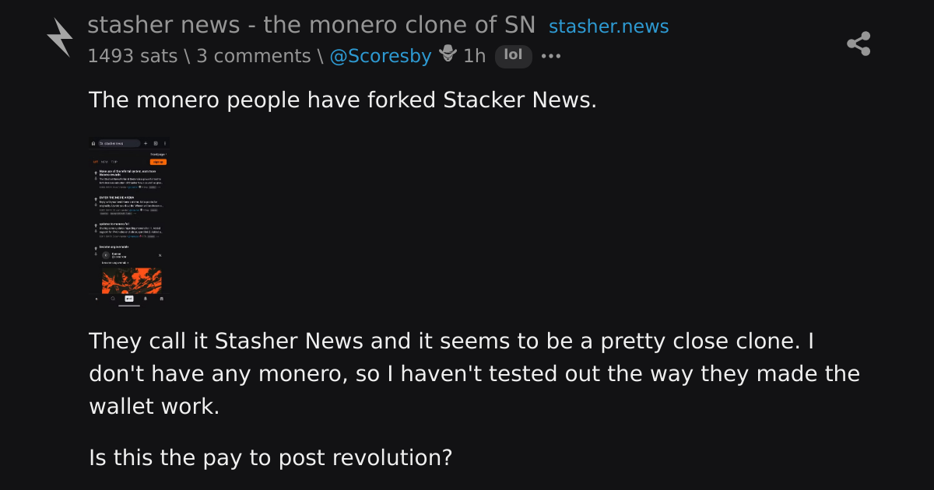Upvote the post with the lightning bolt
This screenshot has width=934, height=490.
point(59,37)
